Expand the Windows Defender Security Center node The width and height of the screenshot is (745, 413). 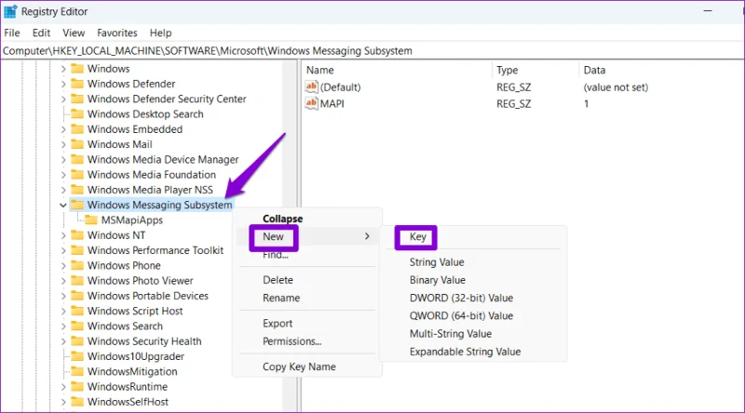coord(63,100)
